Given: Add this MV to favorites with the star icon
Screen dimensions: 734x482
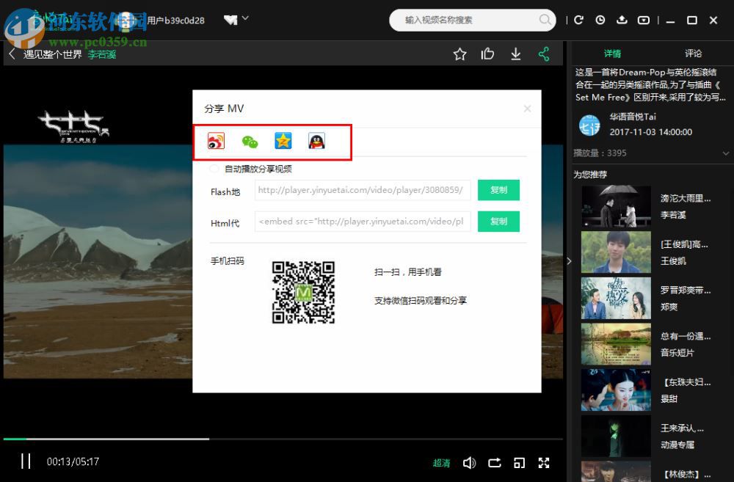Looking at the screenshot, I should tap(460, 54).
